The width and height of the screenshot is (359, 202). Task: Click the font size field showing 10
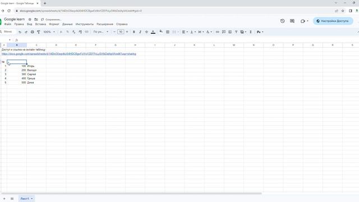pyautogui.click(x=121, y=32)
